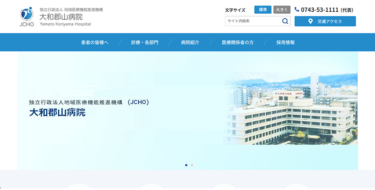Viewport: 375px width, 190px height.
Task: Click the Yamato Koriyama Hospital text
Action: [65, 24]
